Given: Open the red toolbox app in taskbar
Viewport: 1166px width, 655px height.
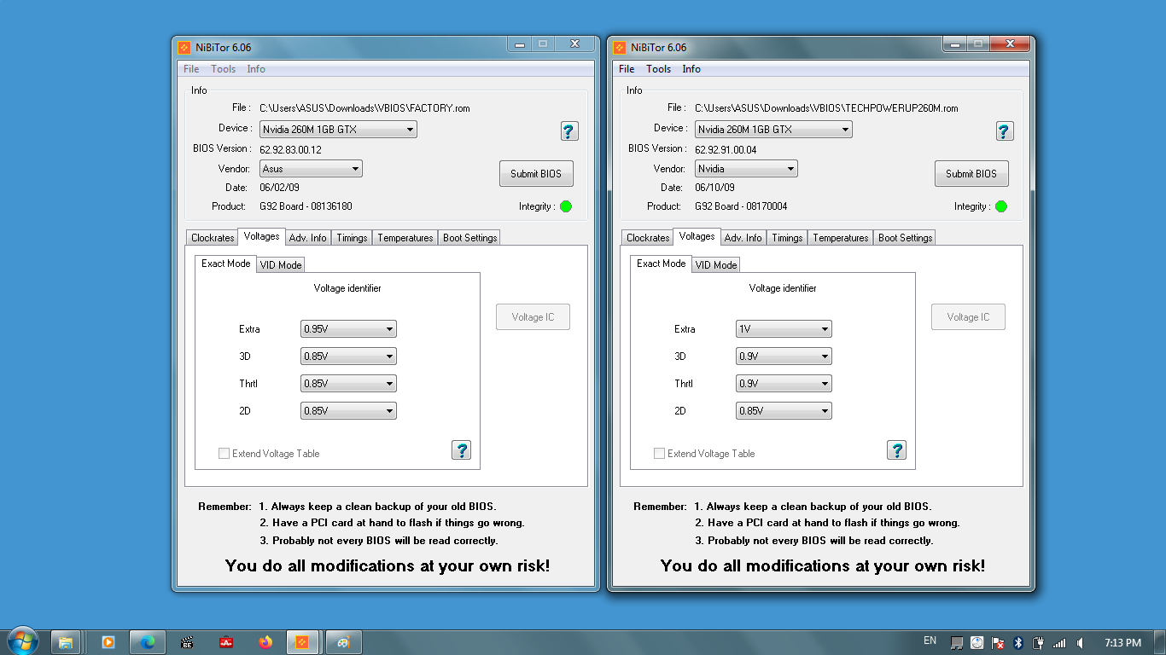Looking at the screenshot, I should [226, 642].
